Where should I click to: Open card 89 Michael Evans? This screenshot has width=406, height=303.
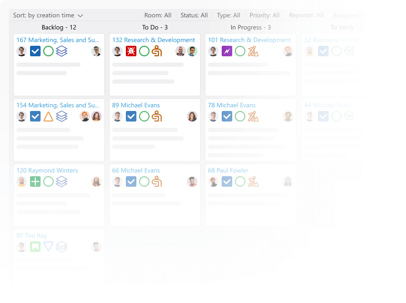coord(136,105)
